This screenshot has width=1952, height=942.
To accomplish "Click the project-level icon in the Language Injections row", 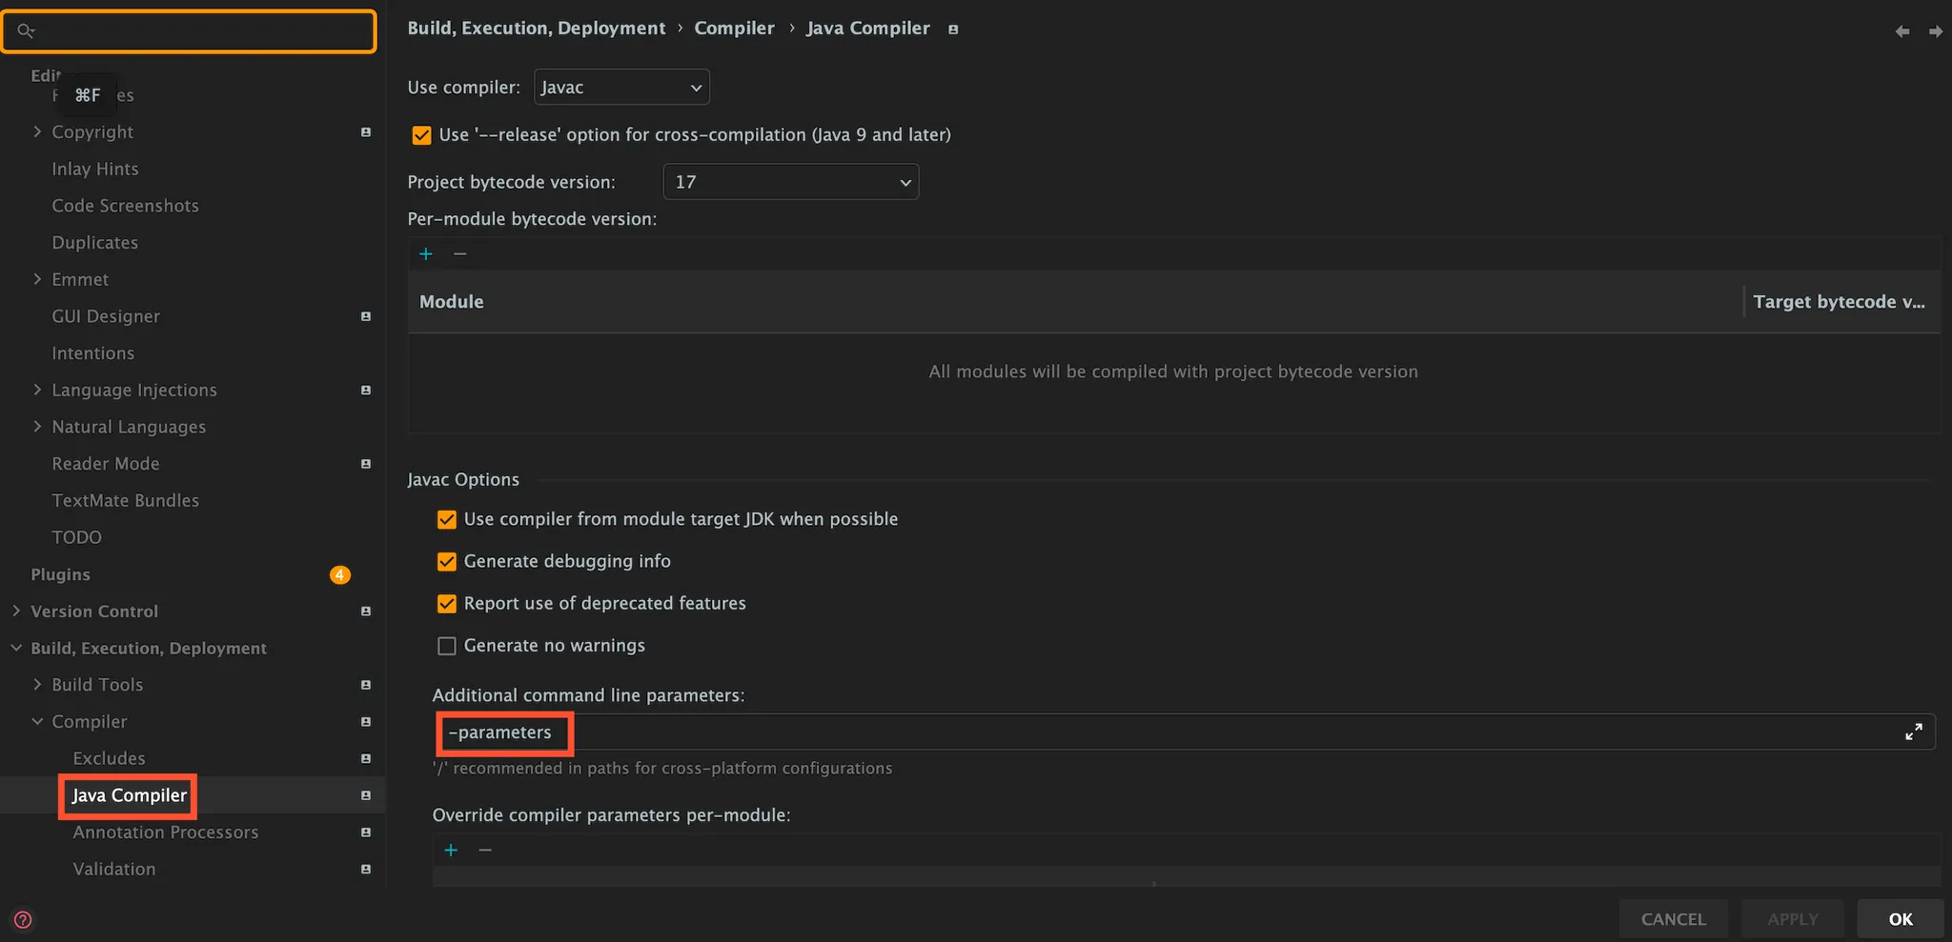I will point(366,391).
